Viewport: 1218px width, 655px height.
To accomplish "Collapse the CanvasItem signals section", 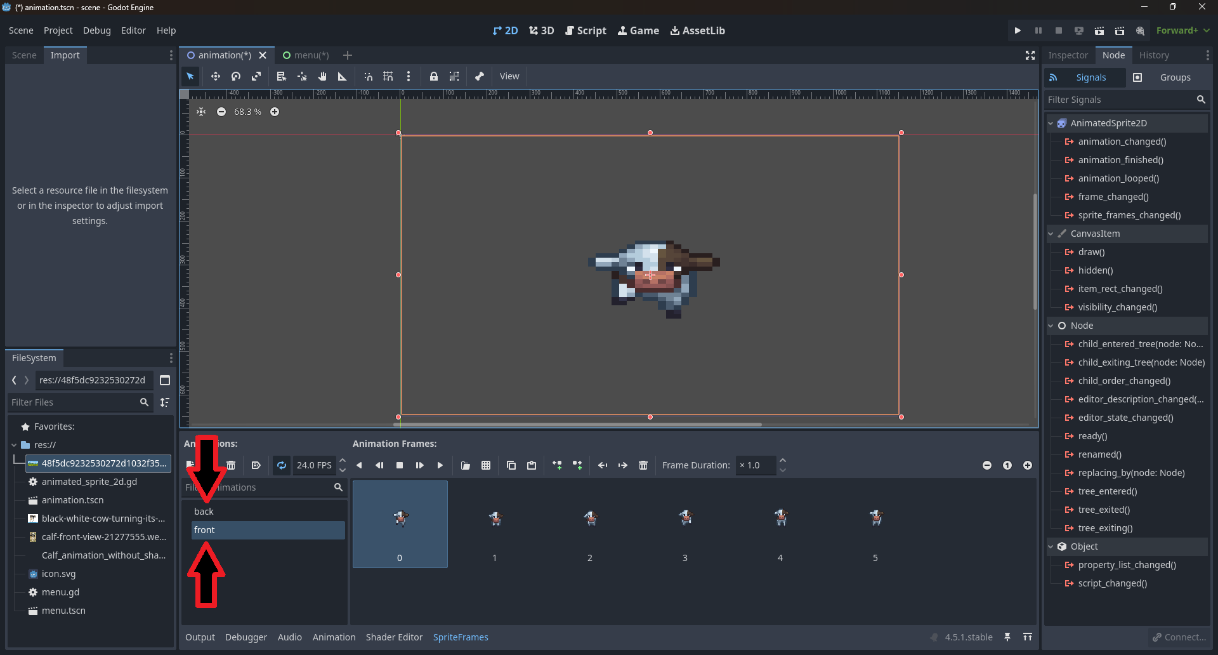I will (1051, 234).
